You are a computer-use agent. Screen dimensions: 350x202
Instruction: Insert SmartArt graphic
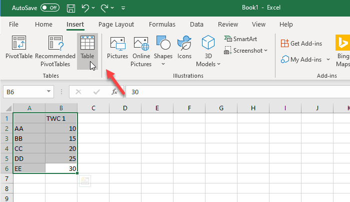coord(241,39)
